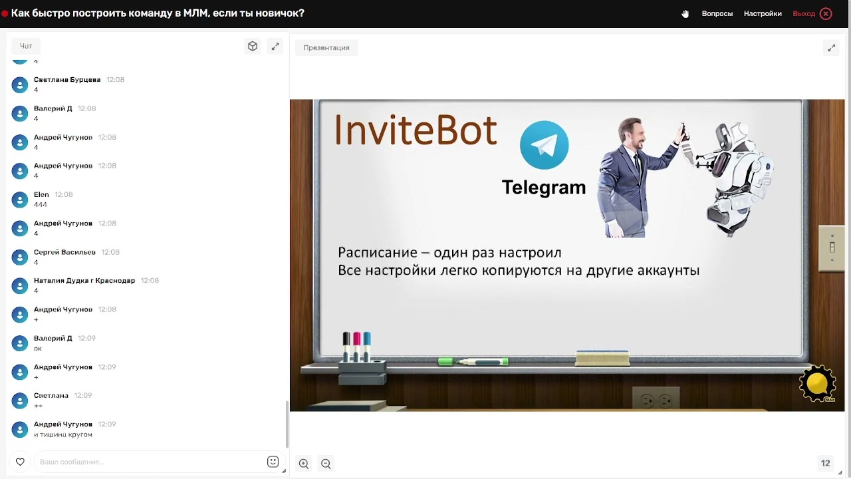
Task: Click avatar beside the '++' message
Action: (20, 400)
